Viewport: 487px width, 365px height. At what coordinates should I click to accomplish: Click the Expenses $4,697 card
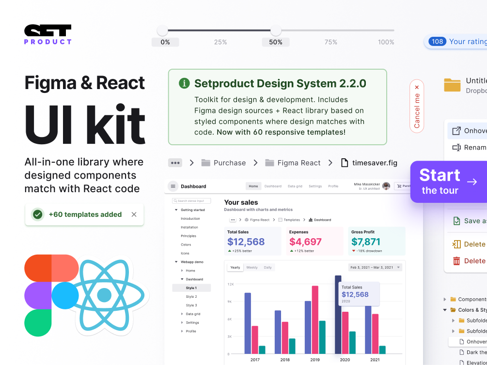point(314,241)
